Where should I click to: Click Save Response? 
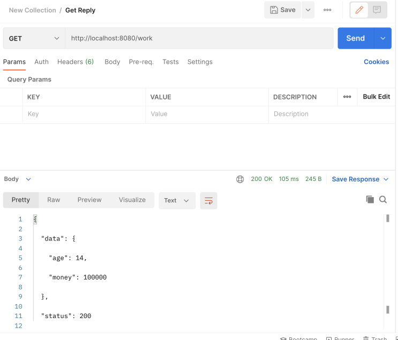pyautogui.click(x=355, y=179)
